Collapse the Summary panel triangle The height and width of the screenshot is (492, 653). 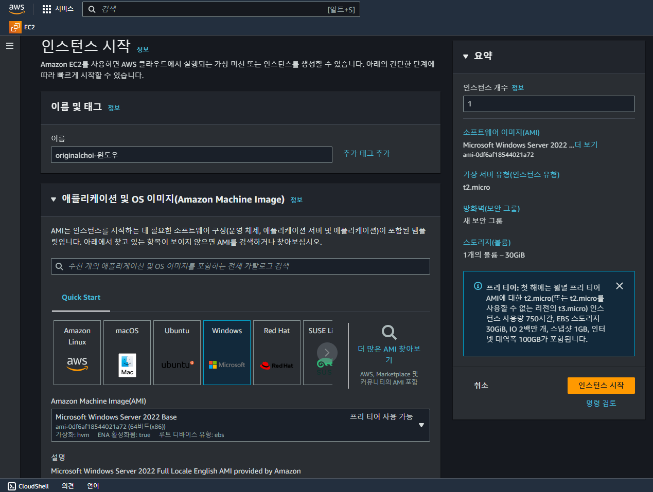(x=466, y=56)
